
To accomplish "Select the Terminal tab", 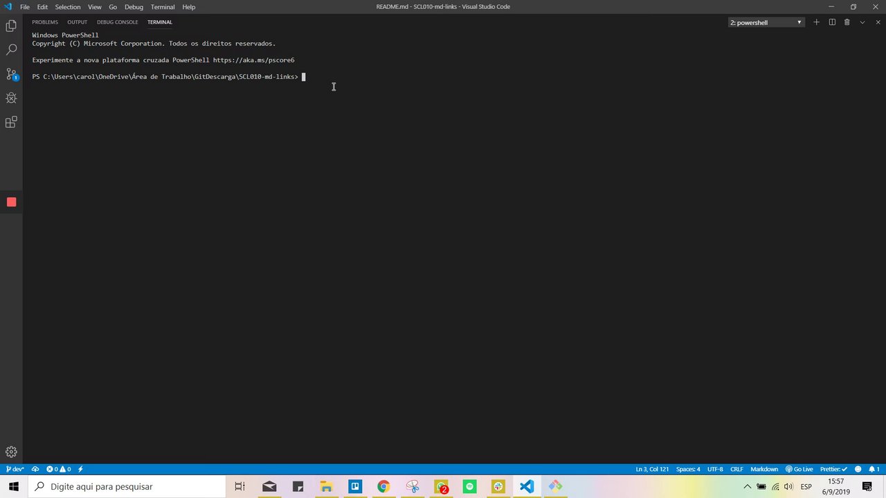I will click(160, 22).
